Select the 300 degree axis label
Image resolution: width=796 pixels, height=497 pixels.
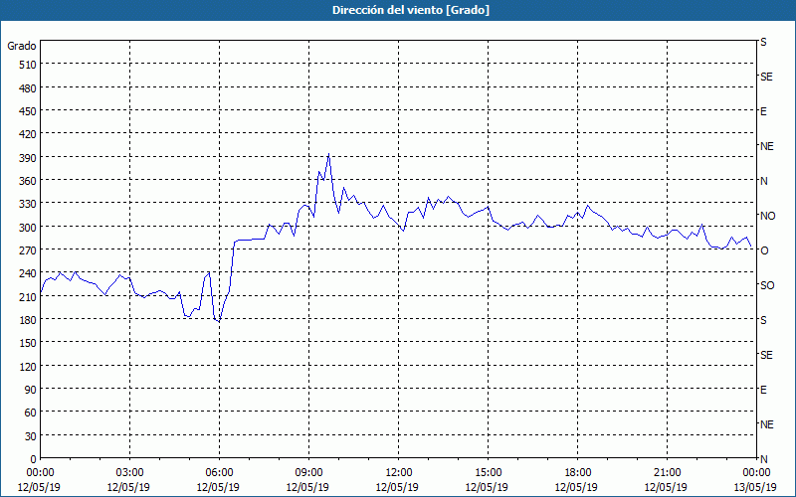[28, 228]
